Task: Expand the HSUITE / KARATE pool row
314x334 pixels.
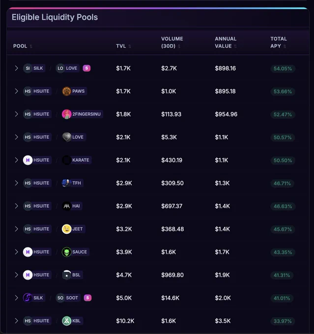Action: (16, 160)
